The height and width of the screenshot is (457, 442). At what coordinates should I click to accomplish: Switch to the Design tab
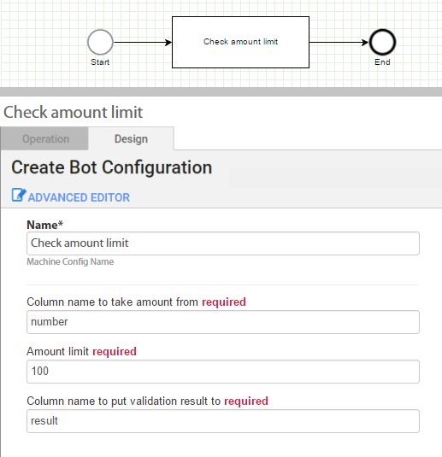click(131, 138)
